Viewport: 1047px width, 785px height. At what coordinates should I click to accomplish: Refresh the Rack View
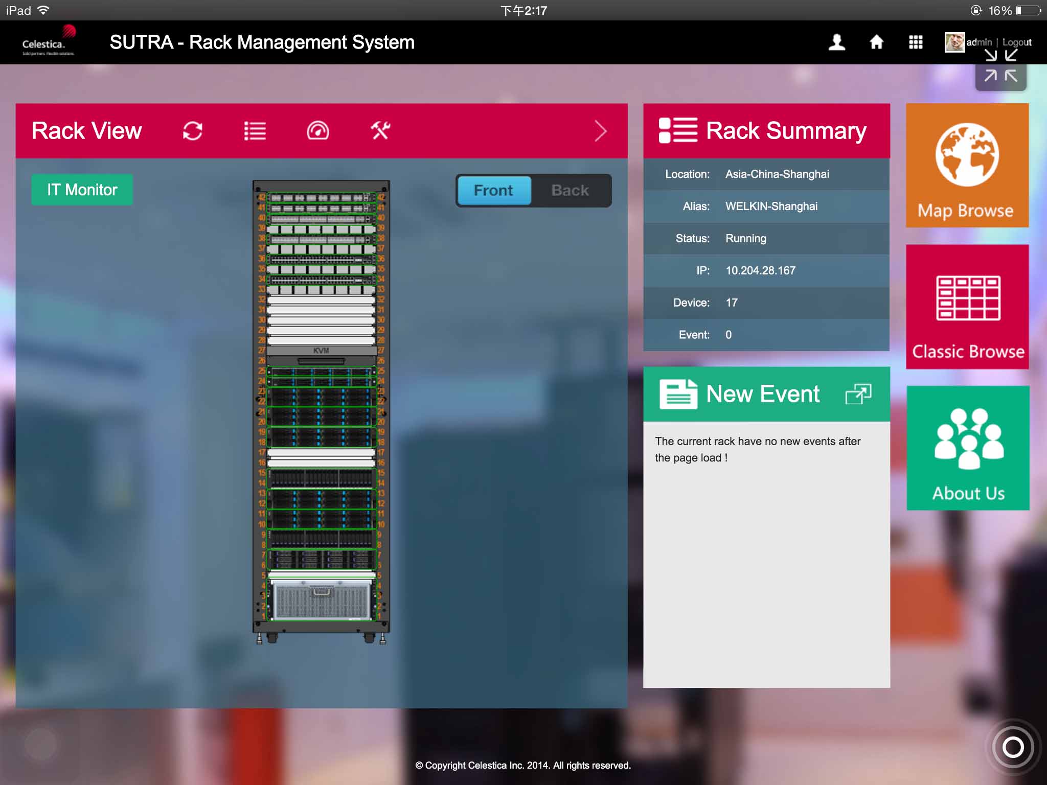(x=193, y=131)
